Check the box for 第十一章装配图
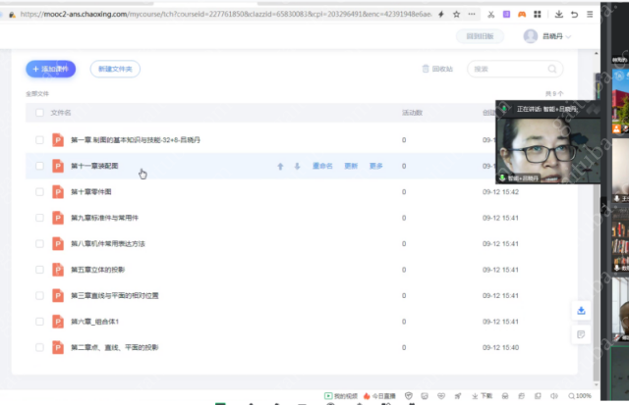Screen dimensions: 629x405 39,166
